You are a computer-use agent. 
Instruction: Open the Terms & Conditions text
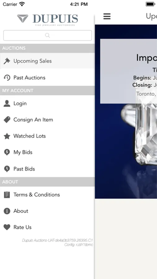[37, 195]
